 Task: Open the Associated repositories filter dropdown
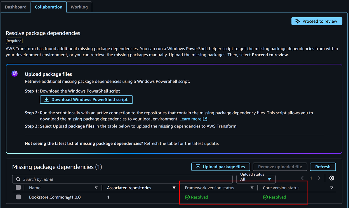tap(174, 188)
